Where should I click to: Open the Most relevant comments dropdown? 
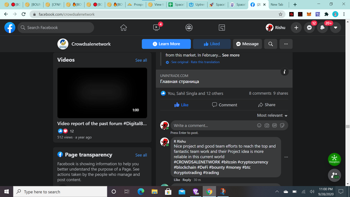tap(272, 115)
